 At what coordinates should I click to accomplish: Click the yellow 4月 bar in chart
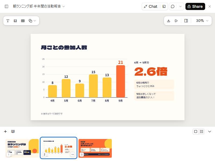[x=52, y=91]
